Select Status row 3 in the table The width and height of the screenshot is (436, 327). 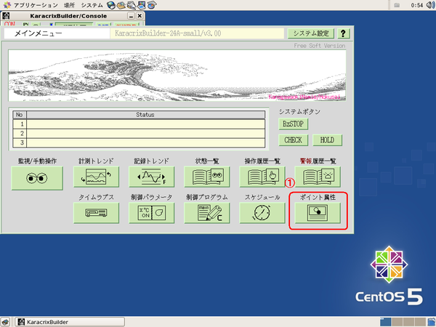pos(139,142)
